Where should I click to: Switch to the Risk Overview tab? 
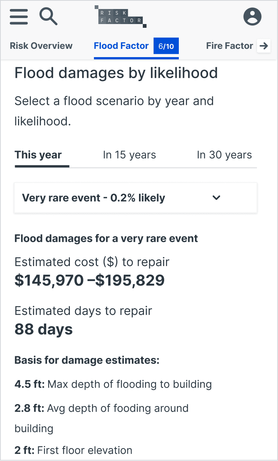tap(41, 46)
